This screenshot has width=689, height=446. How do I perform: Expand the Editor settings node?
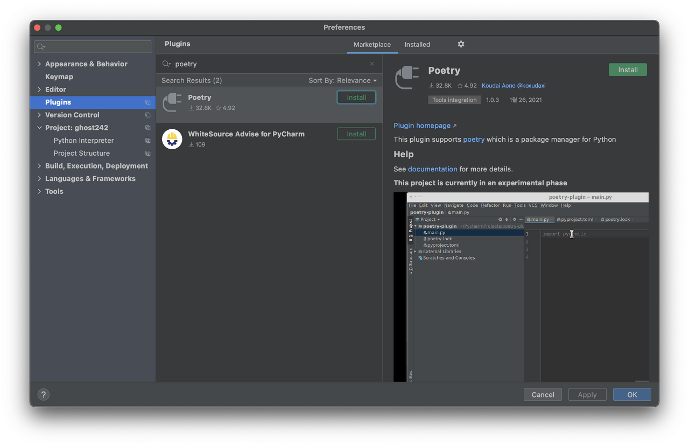click(39, 89)
